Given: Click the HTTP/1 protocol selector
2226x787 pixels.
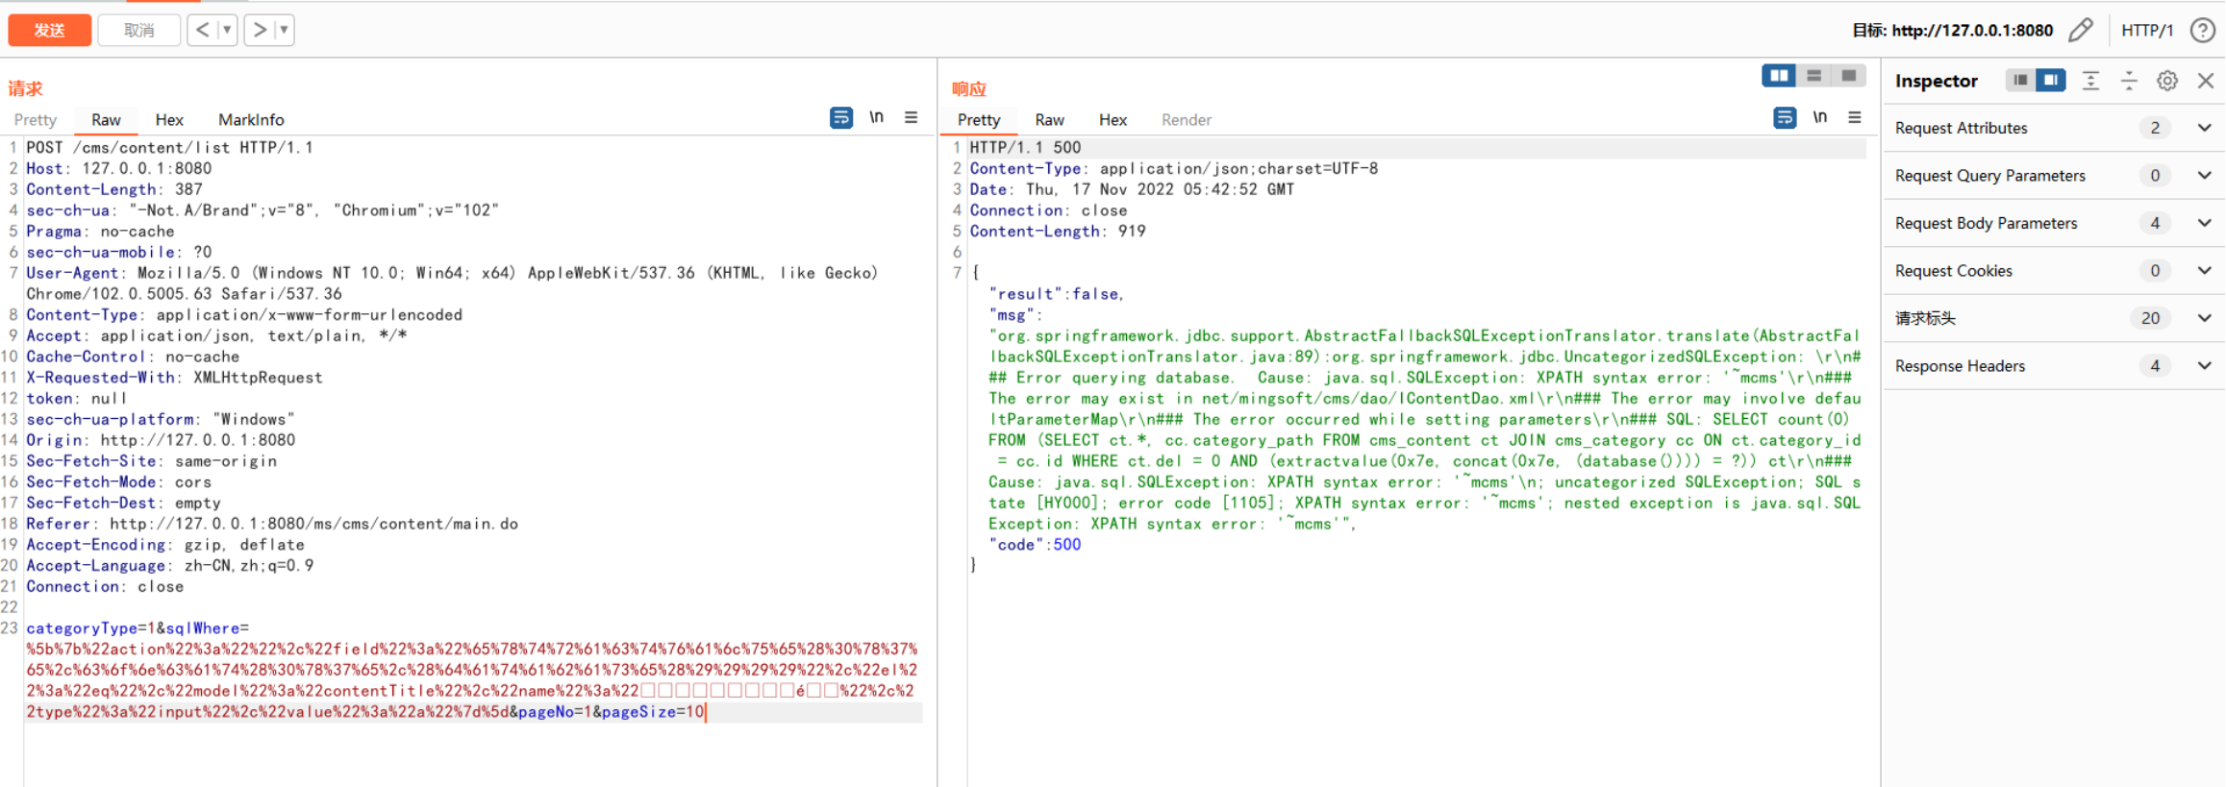Looking at the screenshot, I should point(2147,31).
